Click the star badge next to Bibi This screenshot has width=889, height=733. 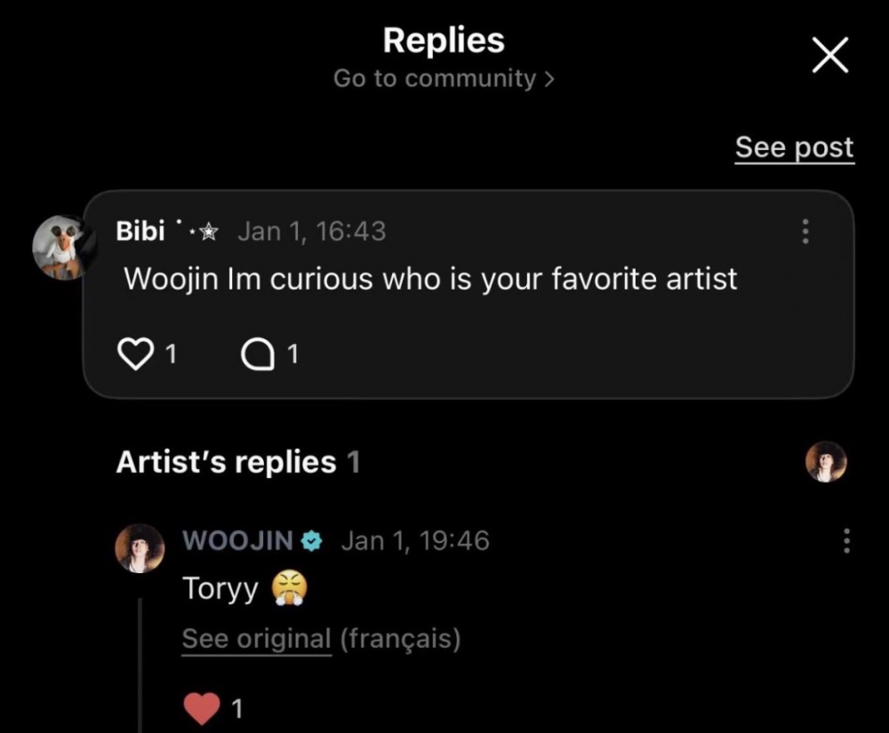click(x=207, y=233)
